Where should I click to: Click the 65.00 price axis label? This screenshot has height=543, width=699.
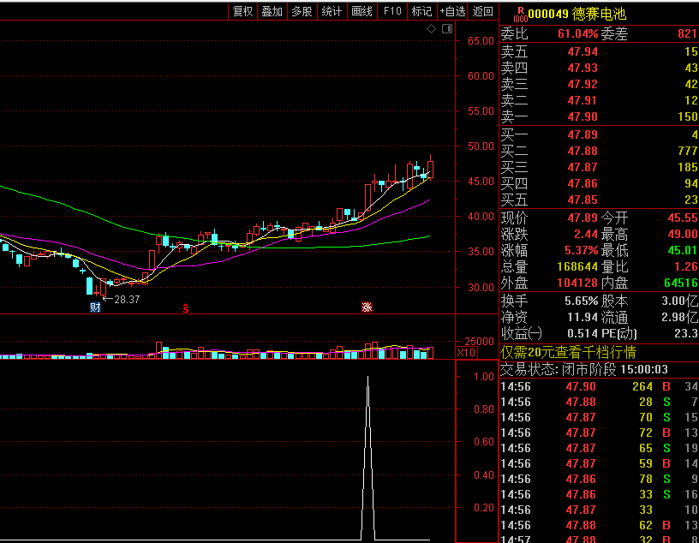481,41
